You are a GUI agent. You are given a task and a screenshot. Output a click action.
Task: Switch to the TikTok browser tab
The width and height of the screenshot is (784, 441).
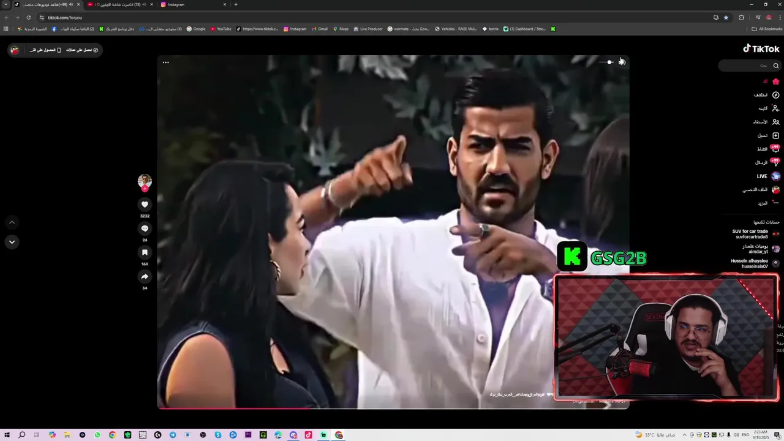[x=48, y=4]
